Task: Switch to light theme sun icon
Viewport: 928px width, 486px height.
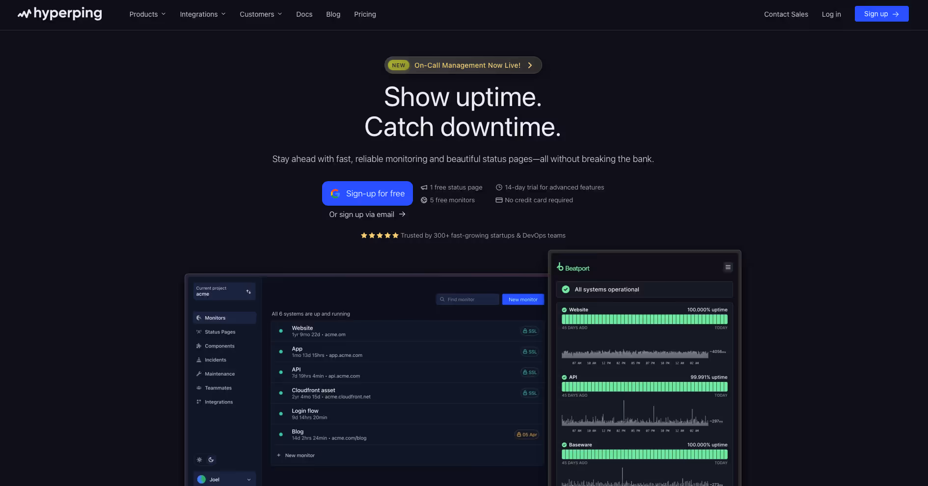Action: pyautogui.click(x=199, y=460)
